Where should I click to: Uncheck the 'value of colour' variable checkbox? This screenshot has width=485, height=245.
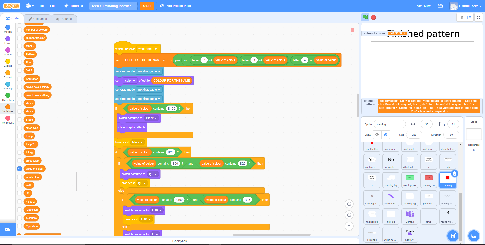pos(19,169)
